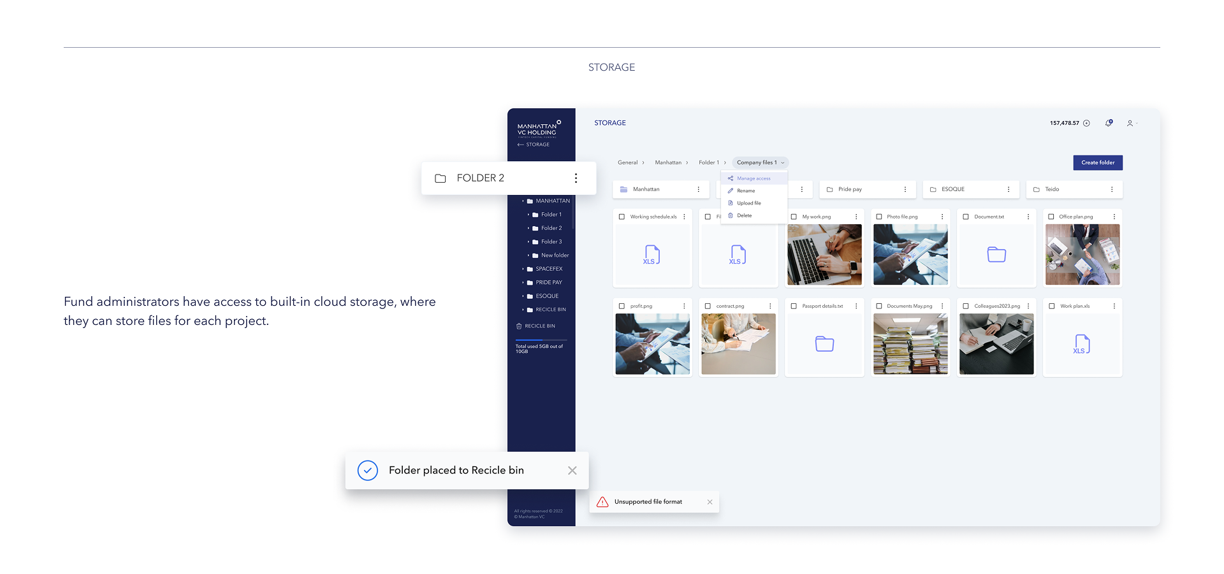
Task: Choose Delete from the dropdown menu
Action: click(754, 216)
